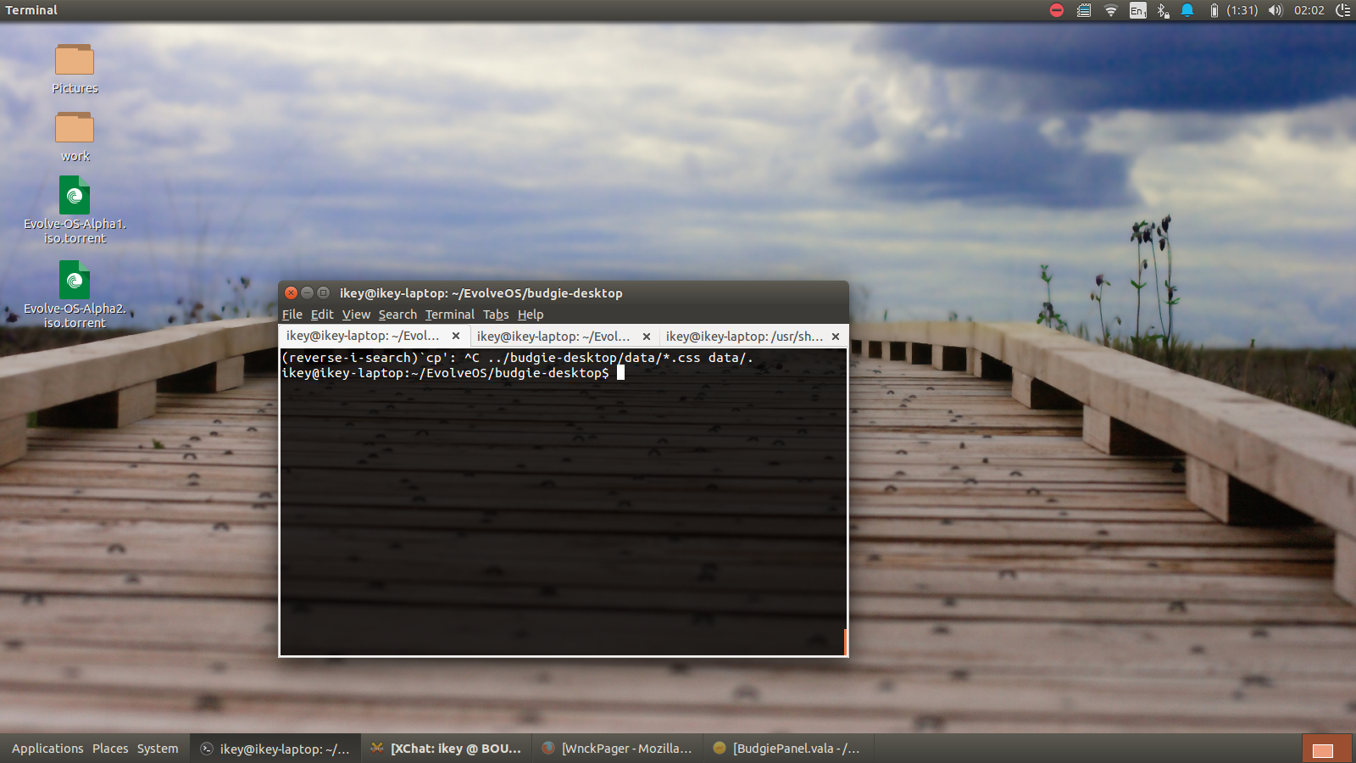Switch to BudgiePanel.vala taskbar window

point(788,749)
